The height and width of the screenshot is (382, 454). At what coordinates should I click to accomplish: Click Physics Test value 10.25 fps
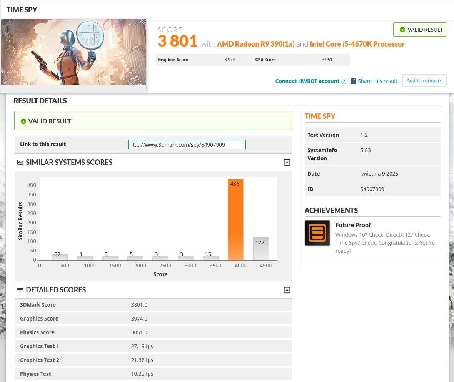142,374
